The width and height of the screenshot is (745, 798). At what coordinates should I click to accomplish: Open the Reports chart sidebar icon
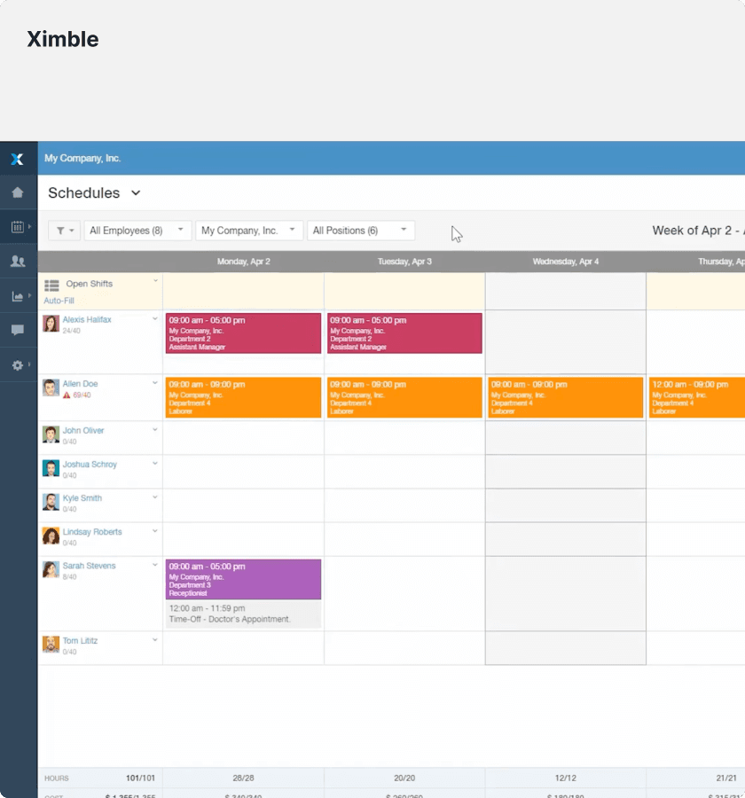(x=18, y=296)
